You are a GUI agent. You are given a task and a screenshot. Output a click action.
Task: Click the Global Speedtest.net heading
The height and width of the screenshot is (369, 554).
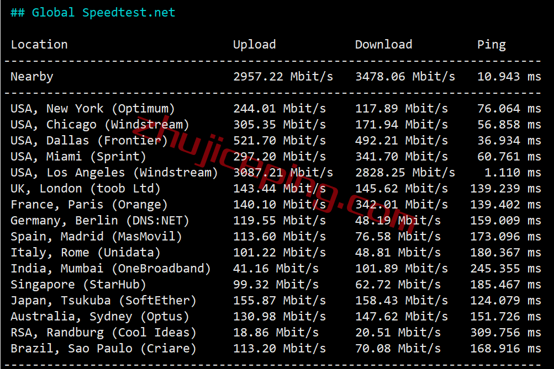[x=93, y=13]
